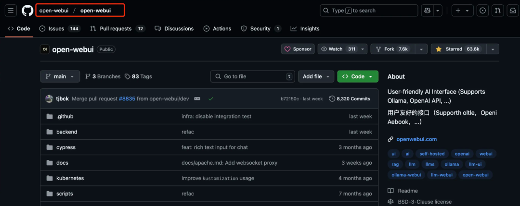Open the green Code dropdown button

(358, 76)
